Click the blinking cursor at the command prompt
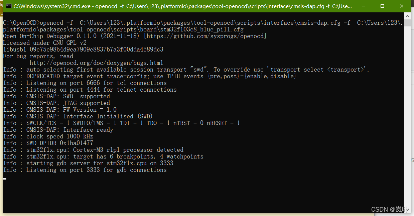Screen dimensions: 414x216 (4, 178)
